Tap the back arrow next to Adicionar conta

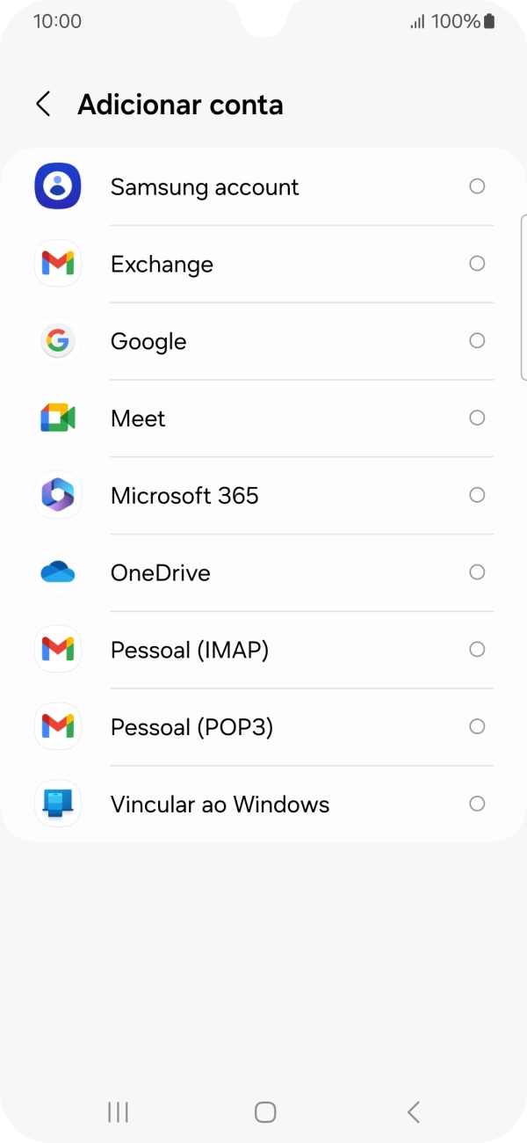tap(43, 104)
